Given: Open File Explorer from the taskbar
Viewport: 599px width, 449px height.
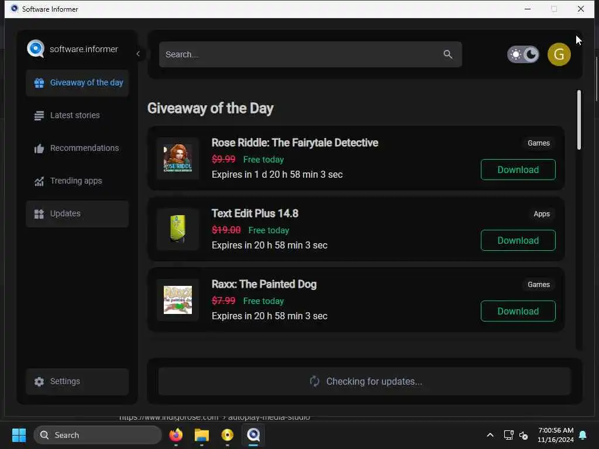Looking at the screenshot, I should (202, 435).
